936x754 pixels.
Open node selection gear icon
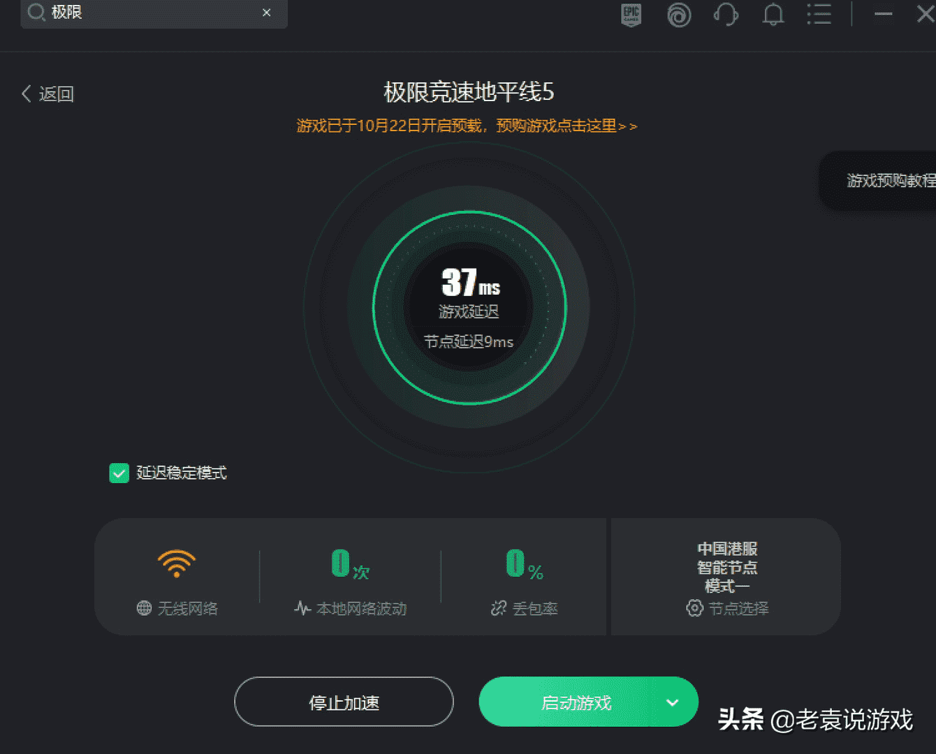(694, 608)
